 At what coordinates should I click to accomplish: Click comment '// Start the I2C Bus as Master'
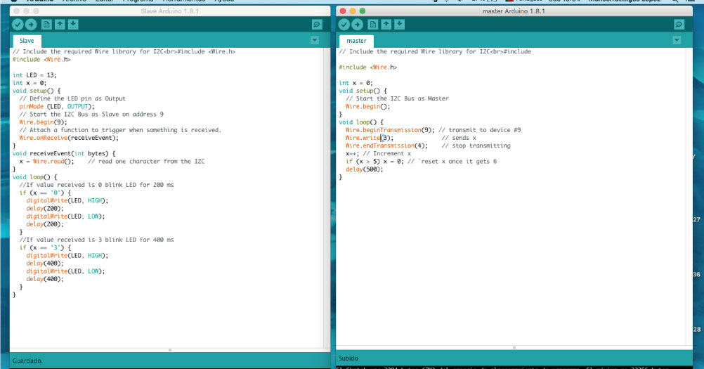397,99
